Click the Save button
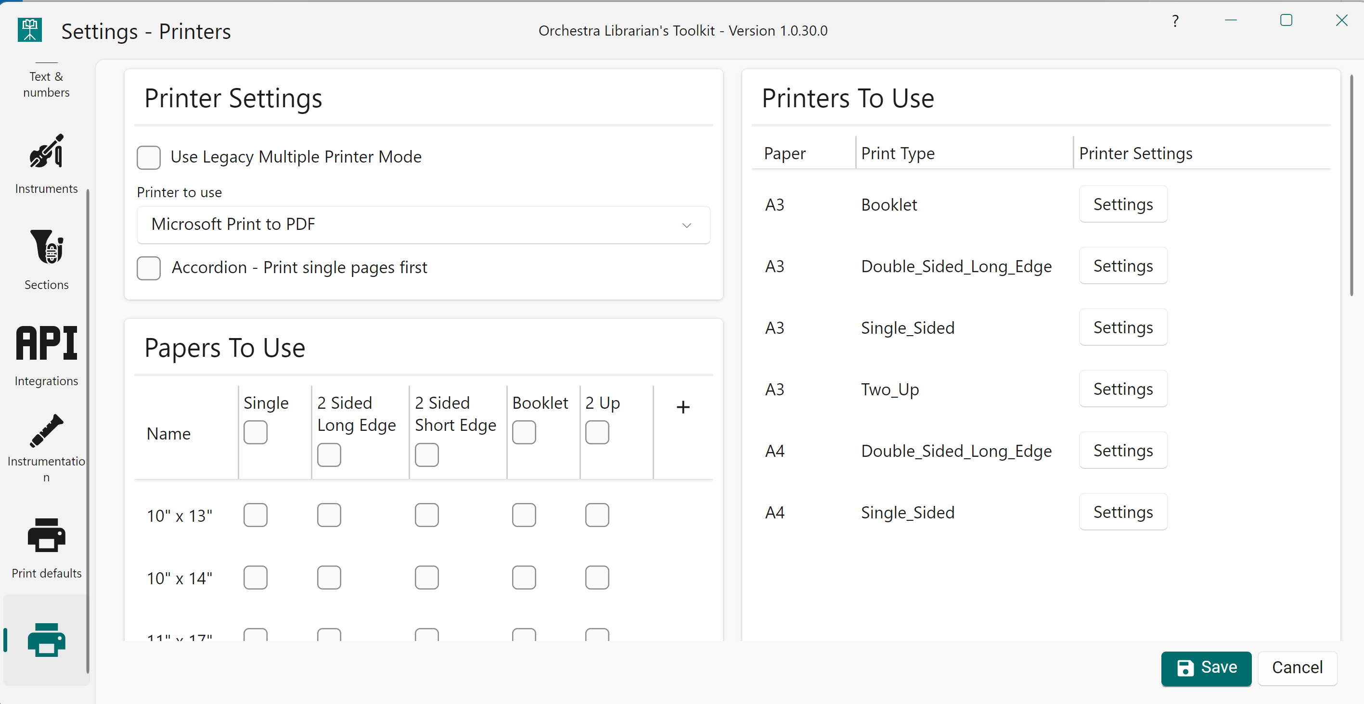The image size is (1364, 704). tap(1206, 668)
